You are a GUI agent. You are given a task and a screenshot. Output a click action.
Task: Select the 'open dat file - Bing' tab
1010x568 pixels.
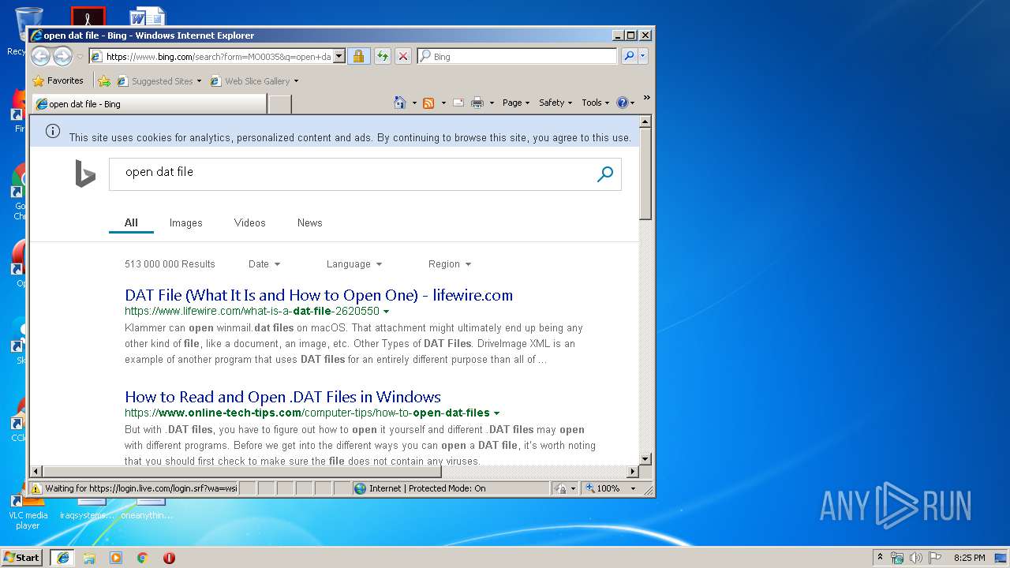pyautogui.click(x=148, y=103)
